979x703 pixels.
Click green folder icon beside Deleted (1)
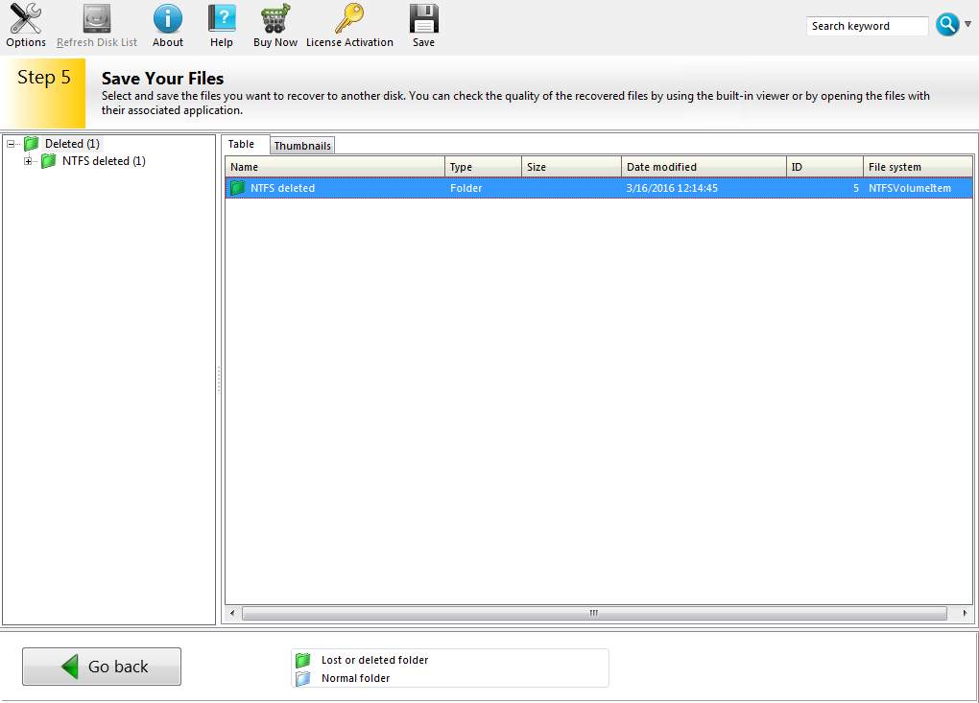[32, 144]
